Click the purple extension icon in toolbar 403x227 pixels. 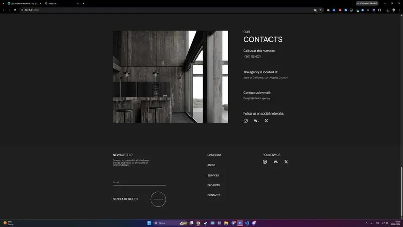click(374, 10)
